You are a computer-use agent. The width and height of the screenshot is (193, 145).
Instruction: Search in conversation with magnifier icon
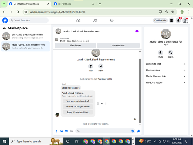[x=171, y=53]
